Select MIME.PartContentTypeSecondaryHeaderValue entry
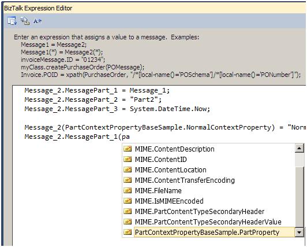 tap(208, 222)
